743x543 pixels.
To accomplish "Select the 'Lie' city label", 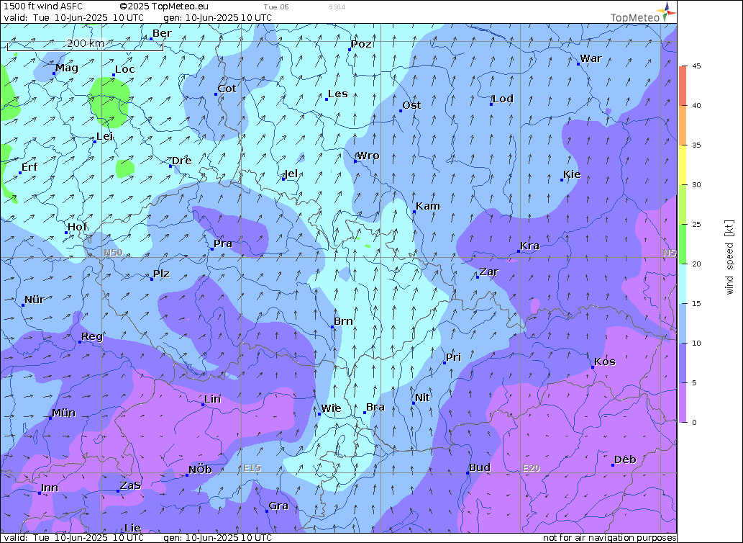I will click(x=132, y=528).
